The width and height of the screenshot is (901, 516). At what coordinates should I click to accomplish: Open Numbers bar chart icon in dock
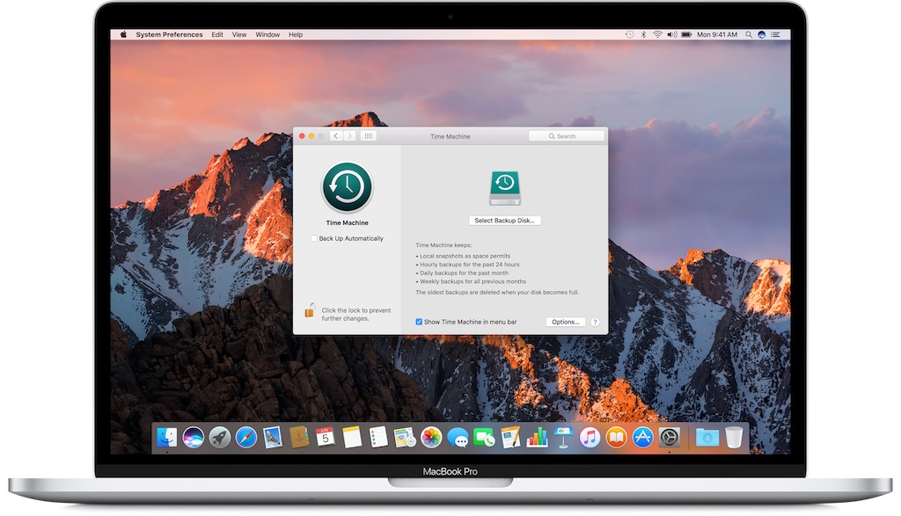coord(537,438)
